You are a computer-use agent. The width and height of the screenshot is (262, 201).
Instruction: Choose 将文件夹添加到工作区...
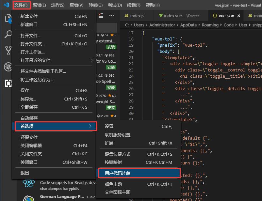(54, 71)
